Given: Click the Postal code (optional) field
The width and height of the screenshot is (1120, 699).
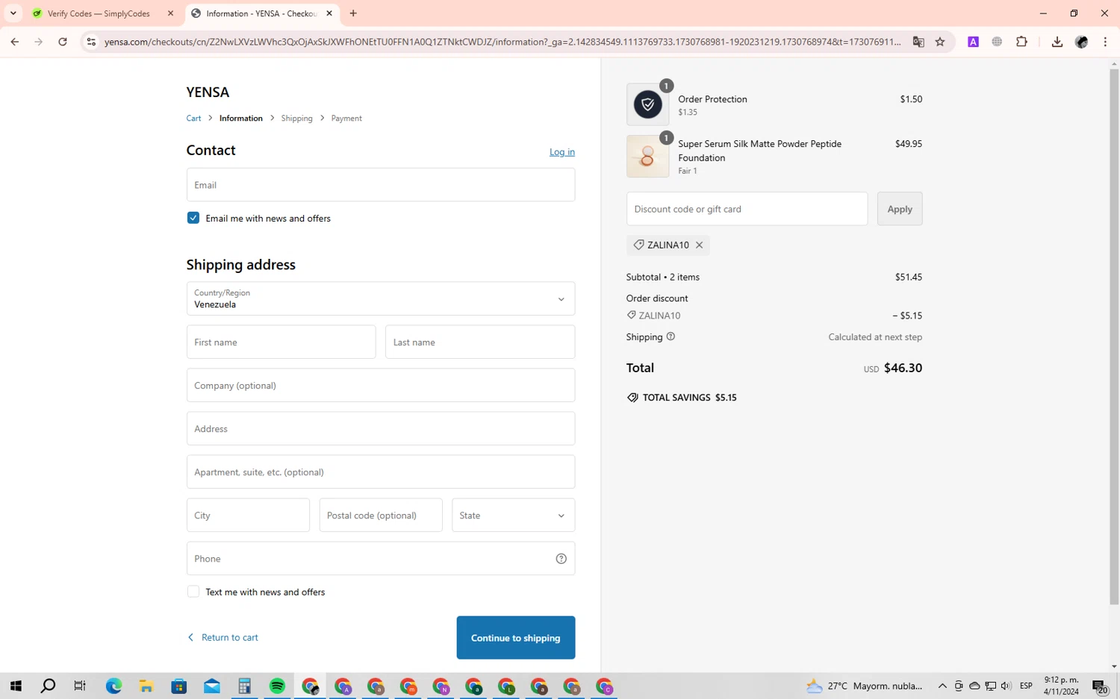Looking at the screenshot, I should click(381, 515).
